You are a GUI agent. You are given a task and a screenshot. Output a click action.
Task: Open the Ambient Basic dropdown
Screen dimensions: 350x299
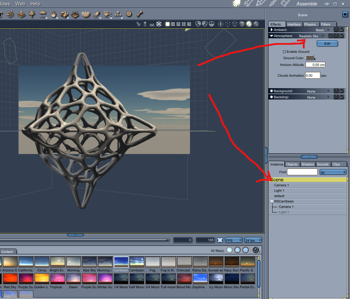[322, 30]
